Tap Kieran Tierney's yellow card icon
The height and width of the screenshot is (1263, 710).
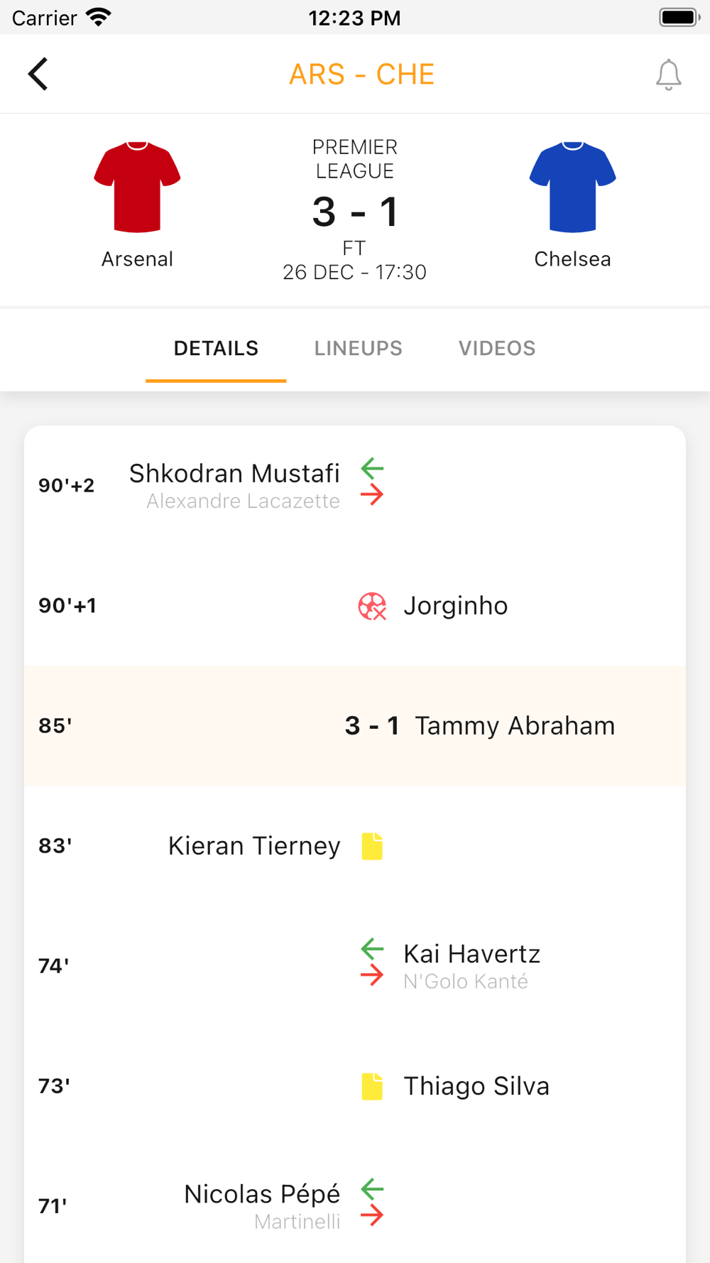(x=372, y=846)
